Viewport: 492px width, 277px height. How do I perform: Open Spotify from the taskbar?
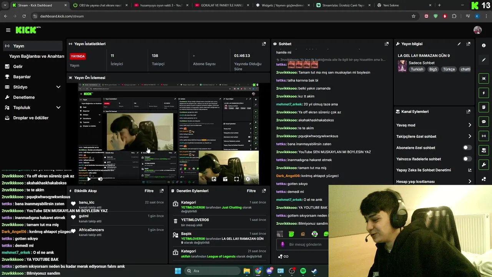[x=303, y=271]
